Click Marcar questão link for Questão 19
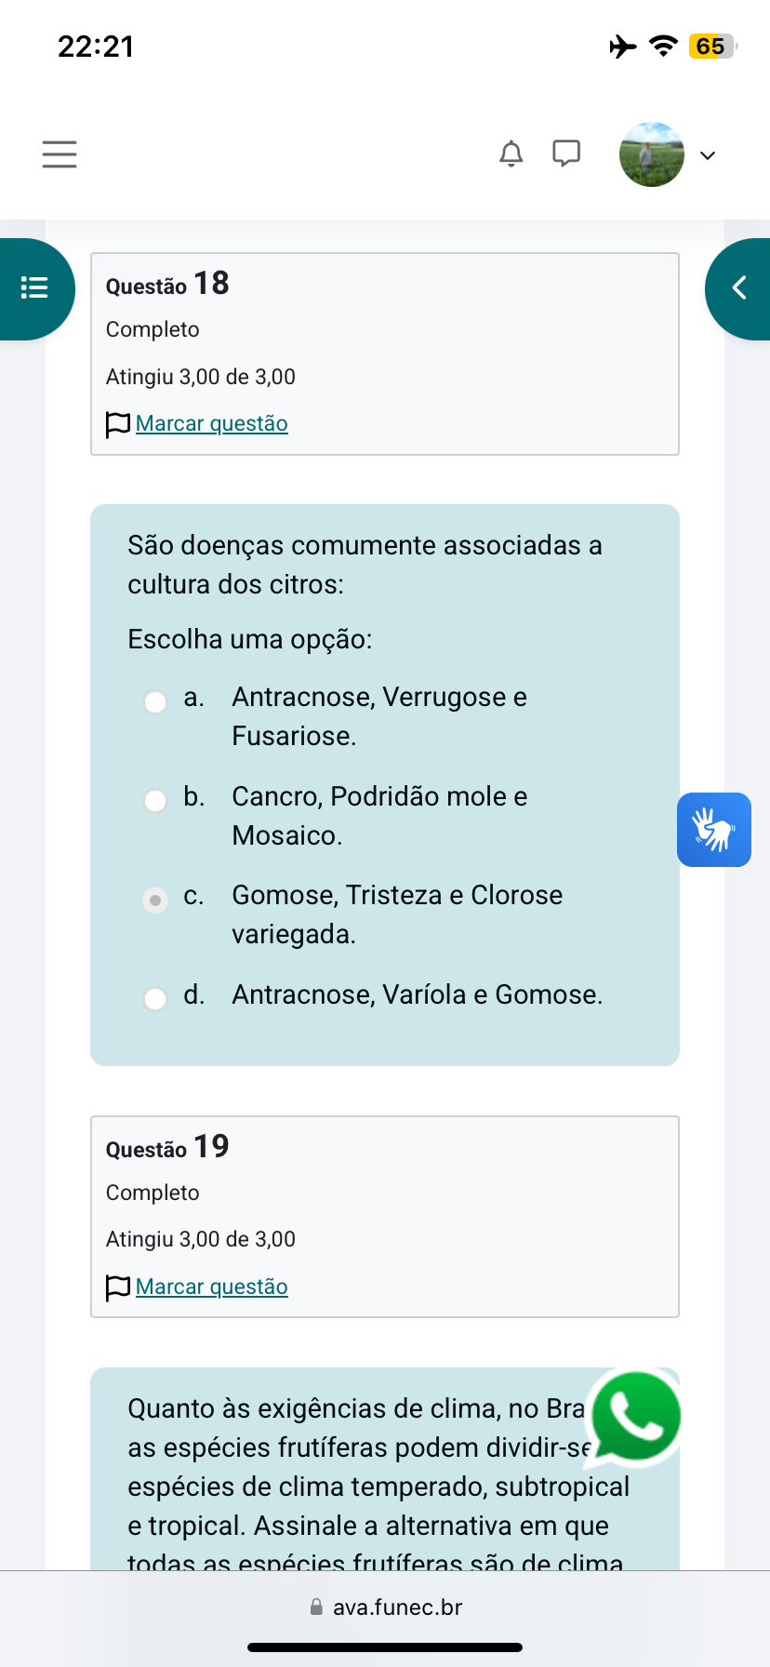This screenshot has height=1667, width=770. tap(212, 1287)
